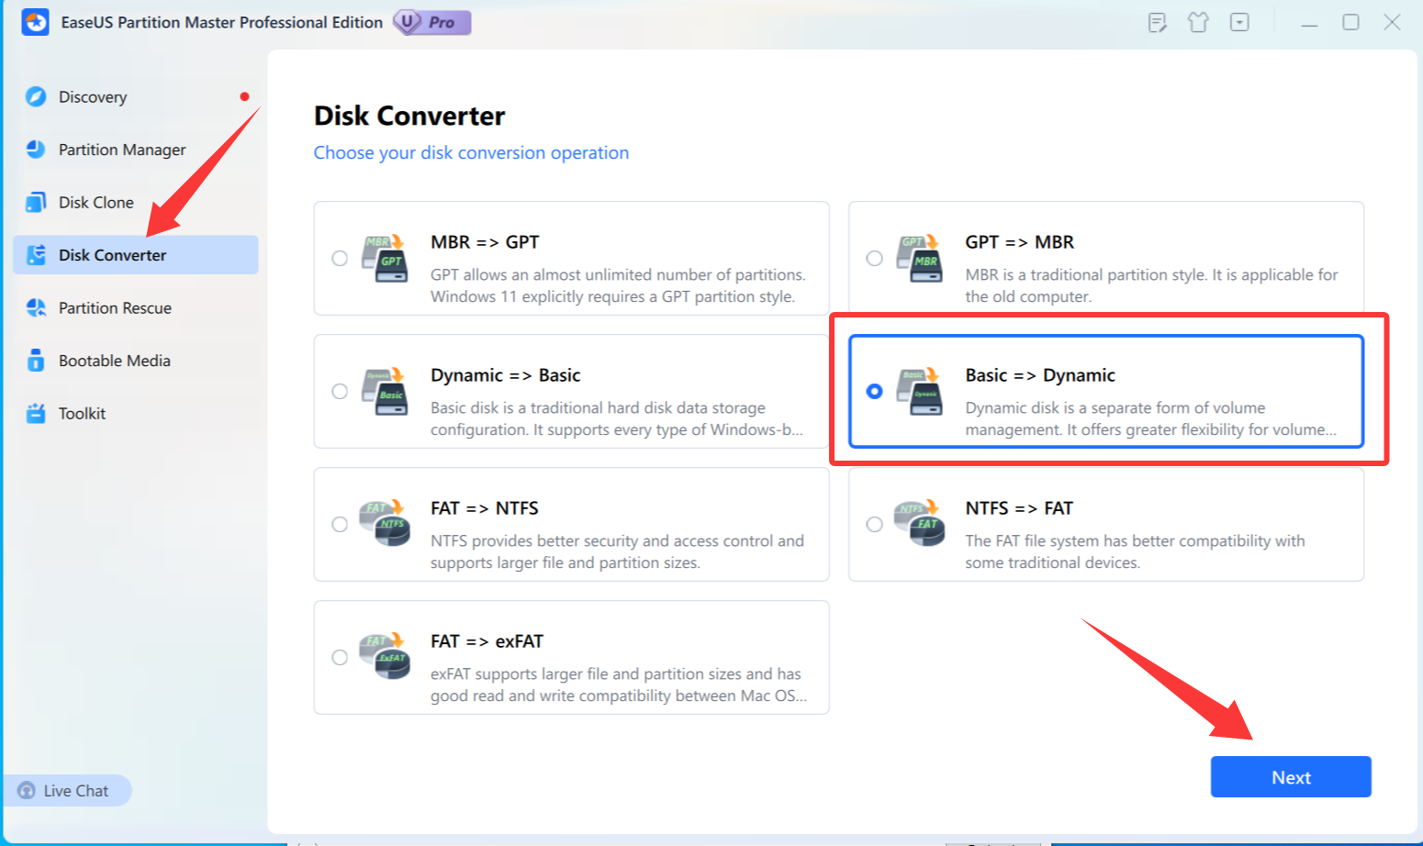1423x846 pixels.
Task: Open the task list icon in title bar
Action: pos(1158,22)
